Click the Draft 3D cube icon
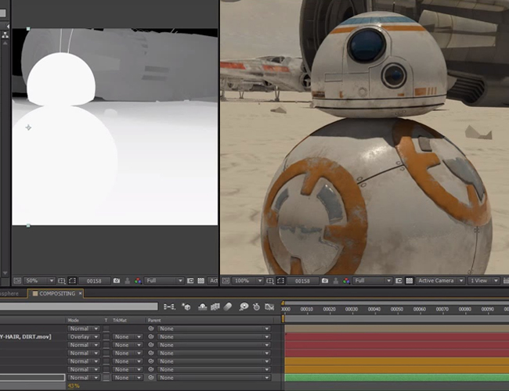The height and width of the screenshot is (391, 509). click(x=186, y=307)
